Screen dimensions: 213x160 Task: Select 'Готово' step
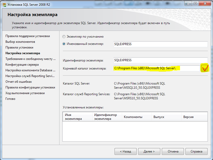pos(10,99)
